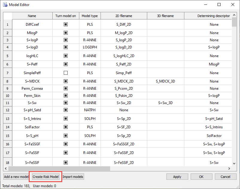Image resolution: width=240 pixels, height=189 pixels.
Task: Uncheck the S+MDCK model checkbox
Action: point(66,81)
